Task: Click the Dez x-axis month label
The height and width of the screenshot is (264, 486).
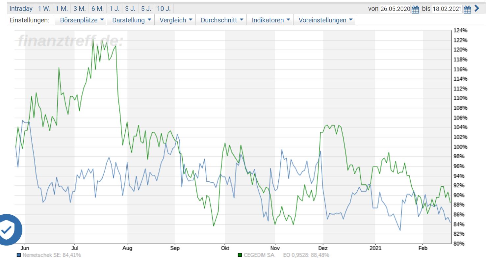Action: pos(323,248)
